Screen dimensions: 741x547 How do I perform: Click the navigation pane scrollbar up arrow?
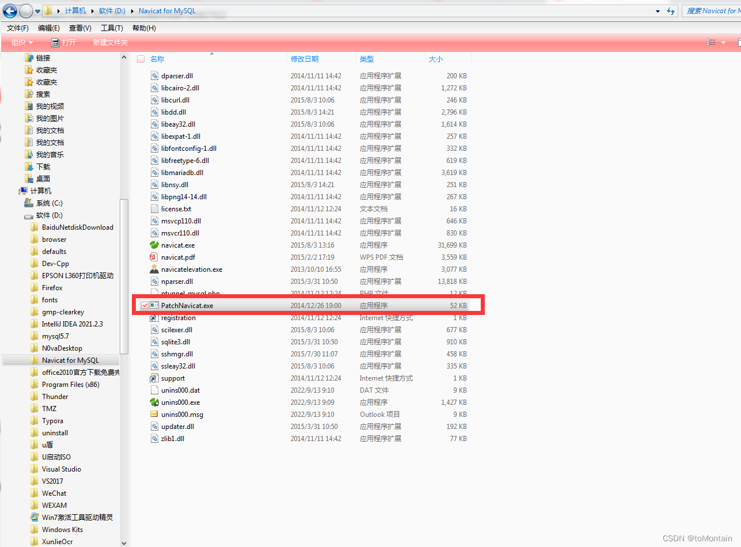(x=124, y=56)
